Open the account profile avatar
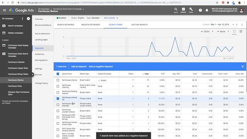Screen dimensions: 247x139 click(241, 10)
